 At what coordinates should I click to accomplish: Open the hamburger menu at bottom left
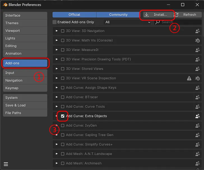[6, 164]
